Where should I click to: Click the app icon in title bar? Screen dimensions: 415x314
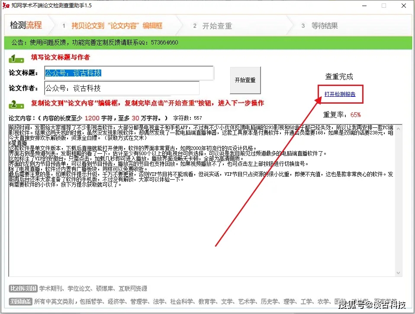6,6
